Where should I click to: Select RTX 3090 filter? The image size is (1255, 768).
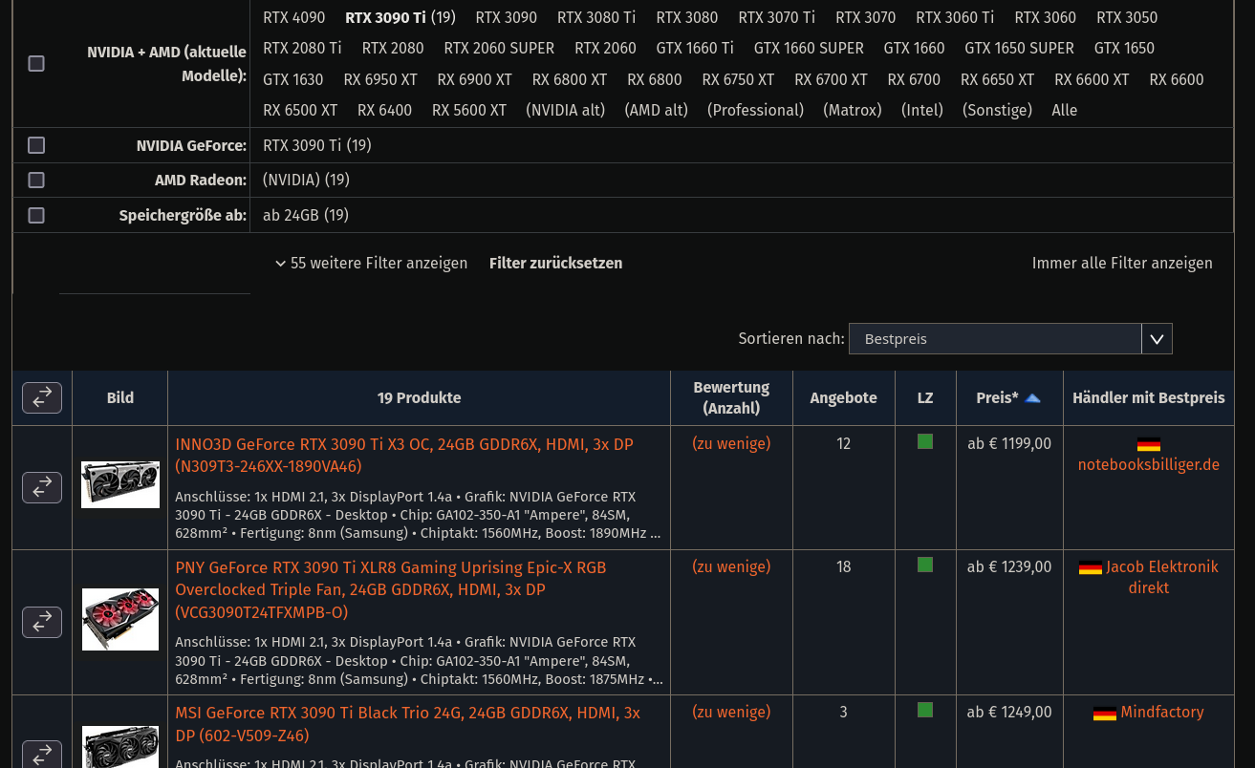507,18
